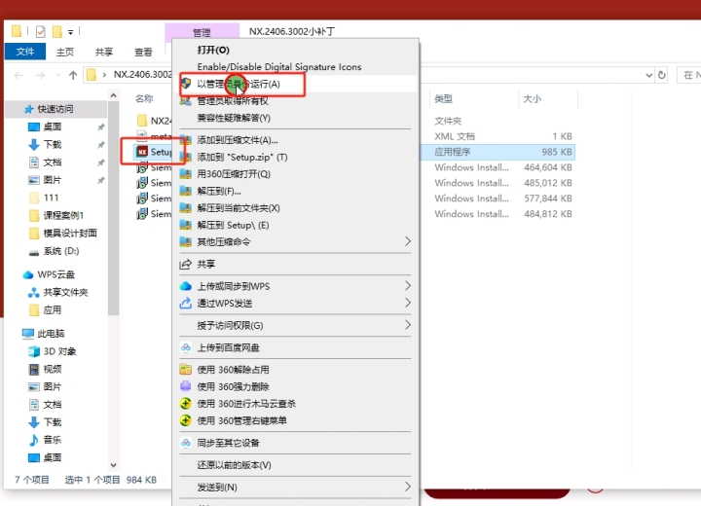Image resolution: width=701 pixels, height=506 pixels.
Task: Select 解压到当前文件夹(X) entry
Action: click(x=239, y=208)
